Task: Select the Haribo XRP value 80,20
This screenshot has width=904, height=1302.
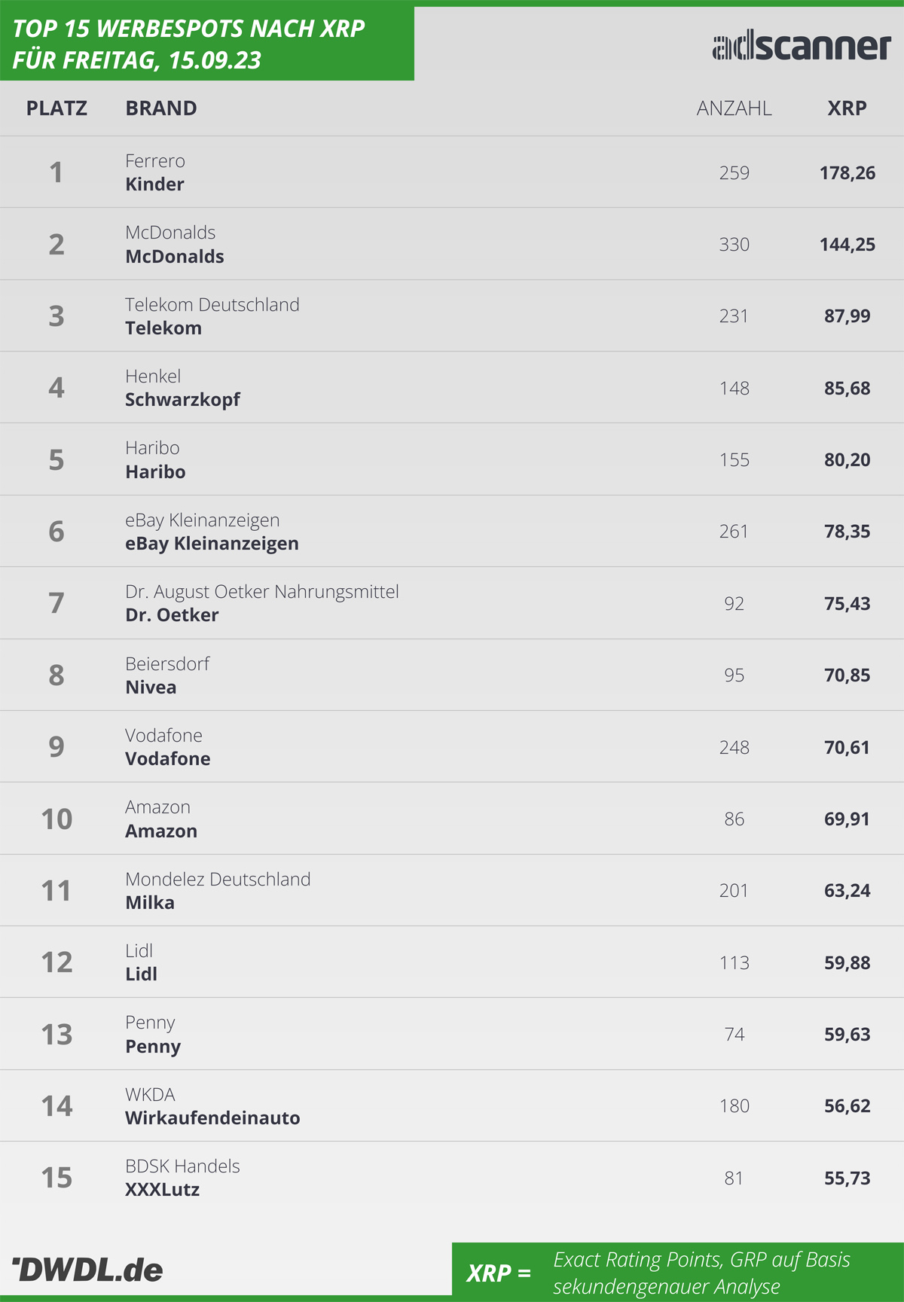Action: click(847, 459)
